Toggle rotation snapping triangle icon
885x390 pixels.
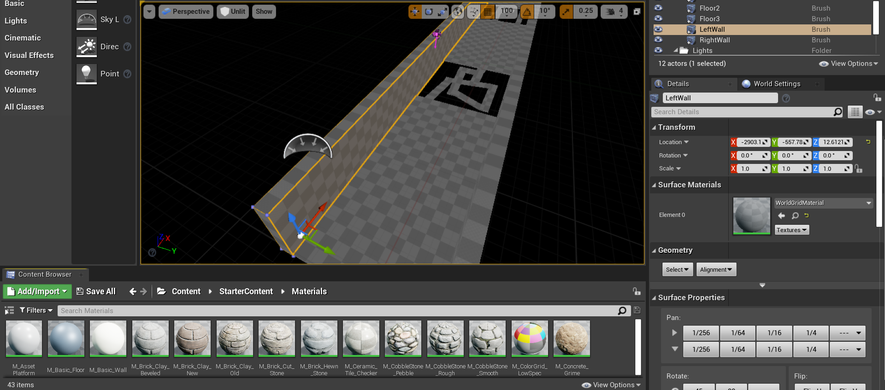(x=527, y=12)
